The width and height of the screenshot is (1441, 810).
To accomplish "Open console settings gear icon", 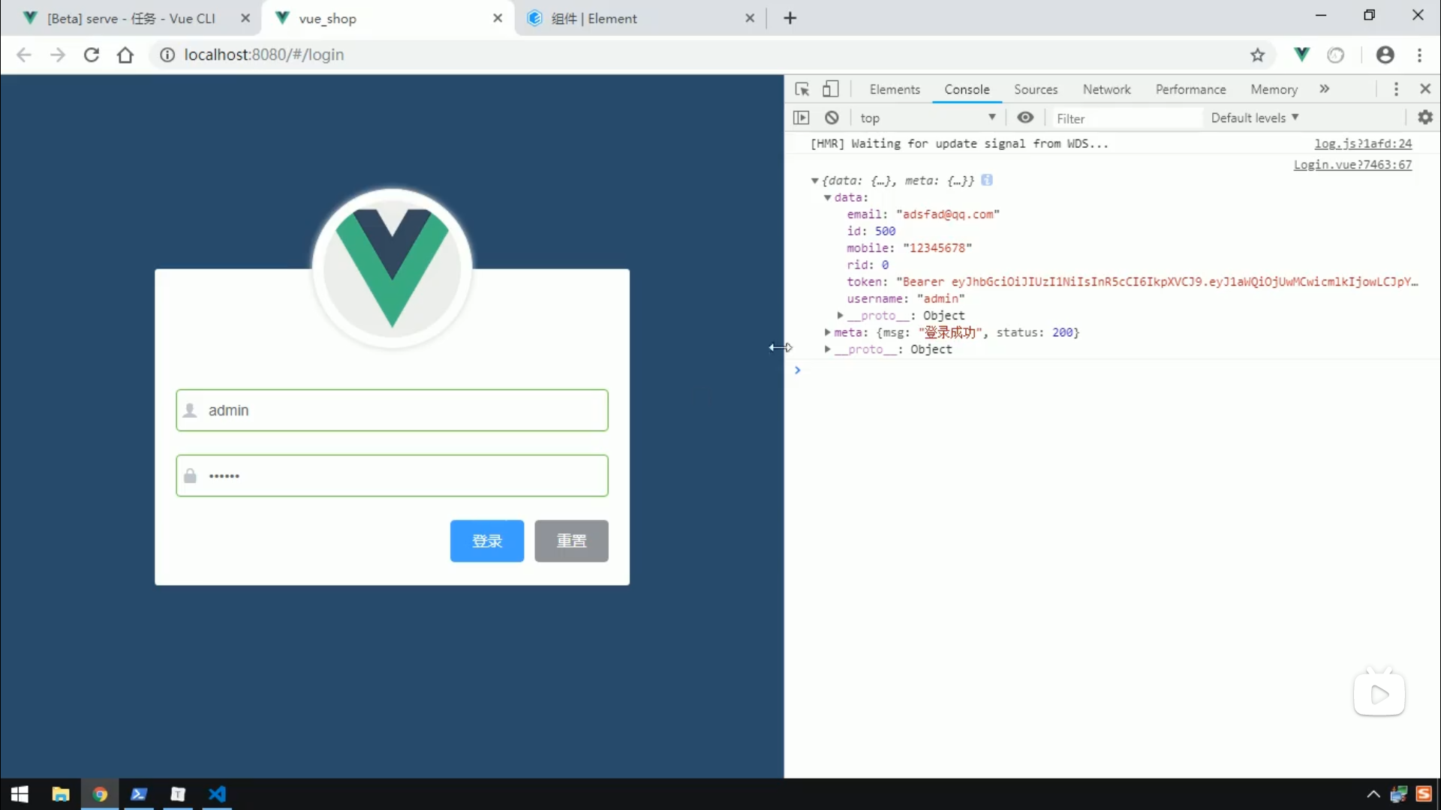I will click(x=1425, y=117).
